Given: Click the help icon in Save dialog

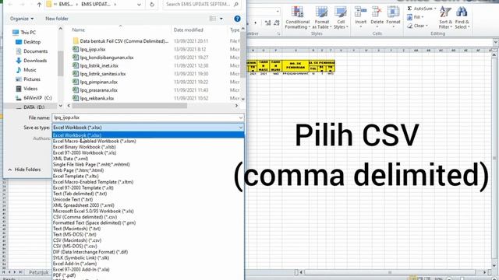Looking at the screenshot, I should pyautogui.click(x=237, y=19).
